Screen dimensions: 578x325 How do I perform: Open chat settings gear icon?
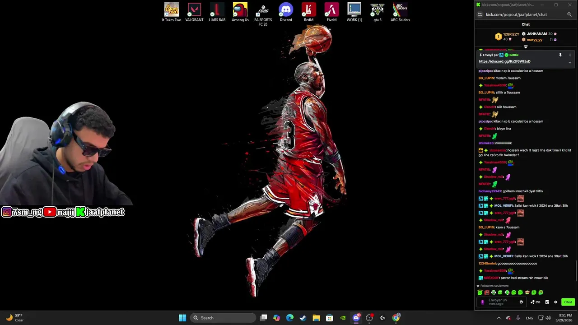[x=555, y=302]
